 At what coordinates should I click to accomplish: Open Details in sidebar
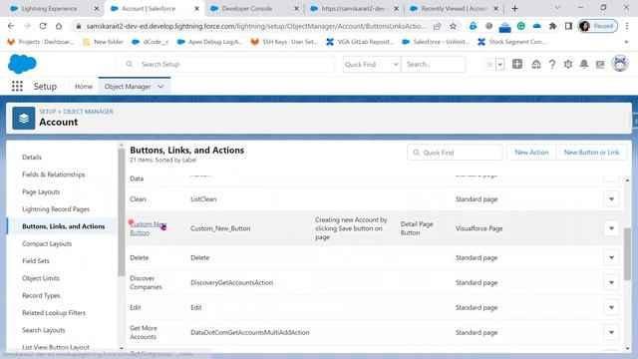(32, 158)
